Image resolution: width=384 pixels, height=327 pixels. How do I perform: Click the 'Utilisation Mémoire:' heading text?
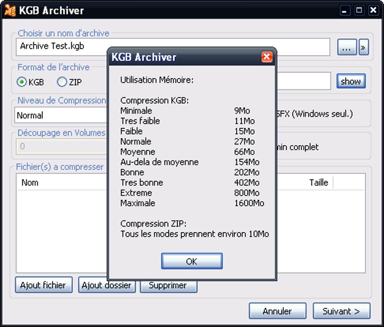click(x=157, y=80)
